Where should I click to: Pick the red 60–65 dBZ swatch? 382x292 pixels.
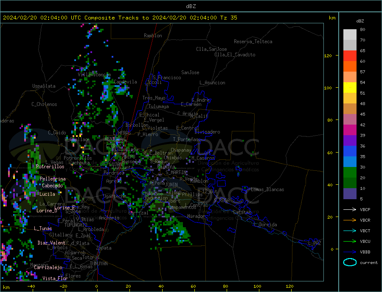click(350, 56)
